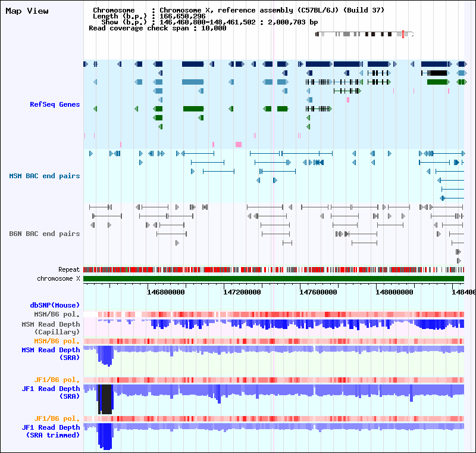476x453 pixels.
Task: Click the 146800000 ruler position label
Action: point(166,292)
